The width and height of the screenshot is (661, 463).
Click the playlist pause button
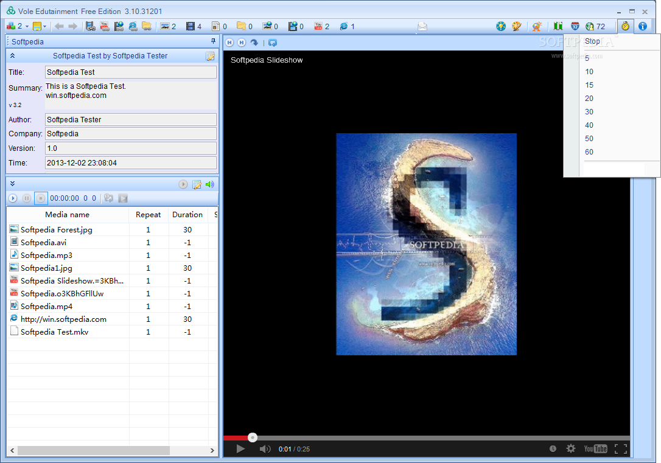tap(27, 198)
